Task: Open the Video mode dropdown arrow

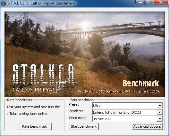Action: pos(160,119)
